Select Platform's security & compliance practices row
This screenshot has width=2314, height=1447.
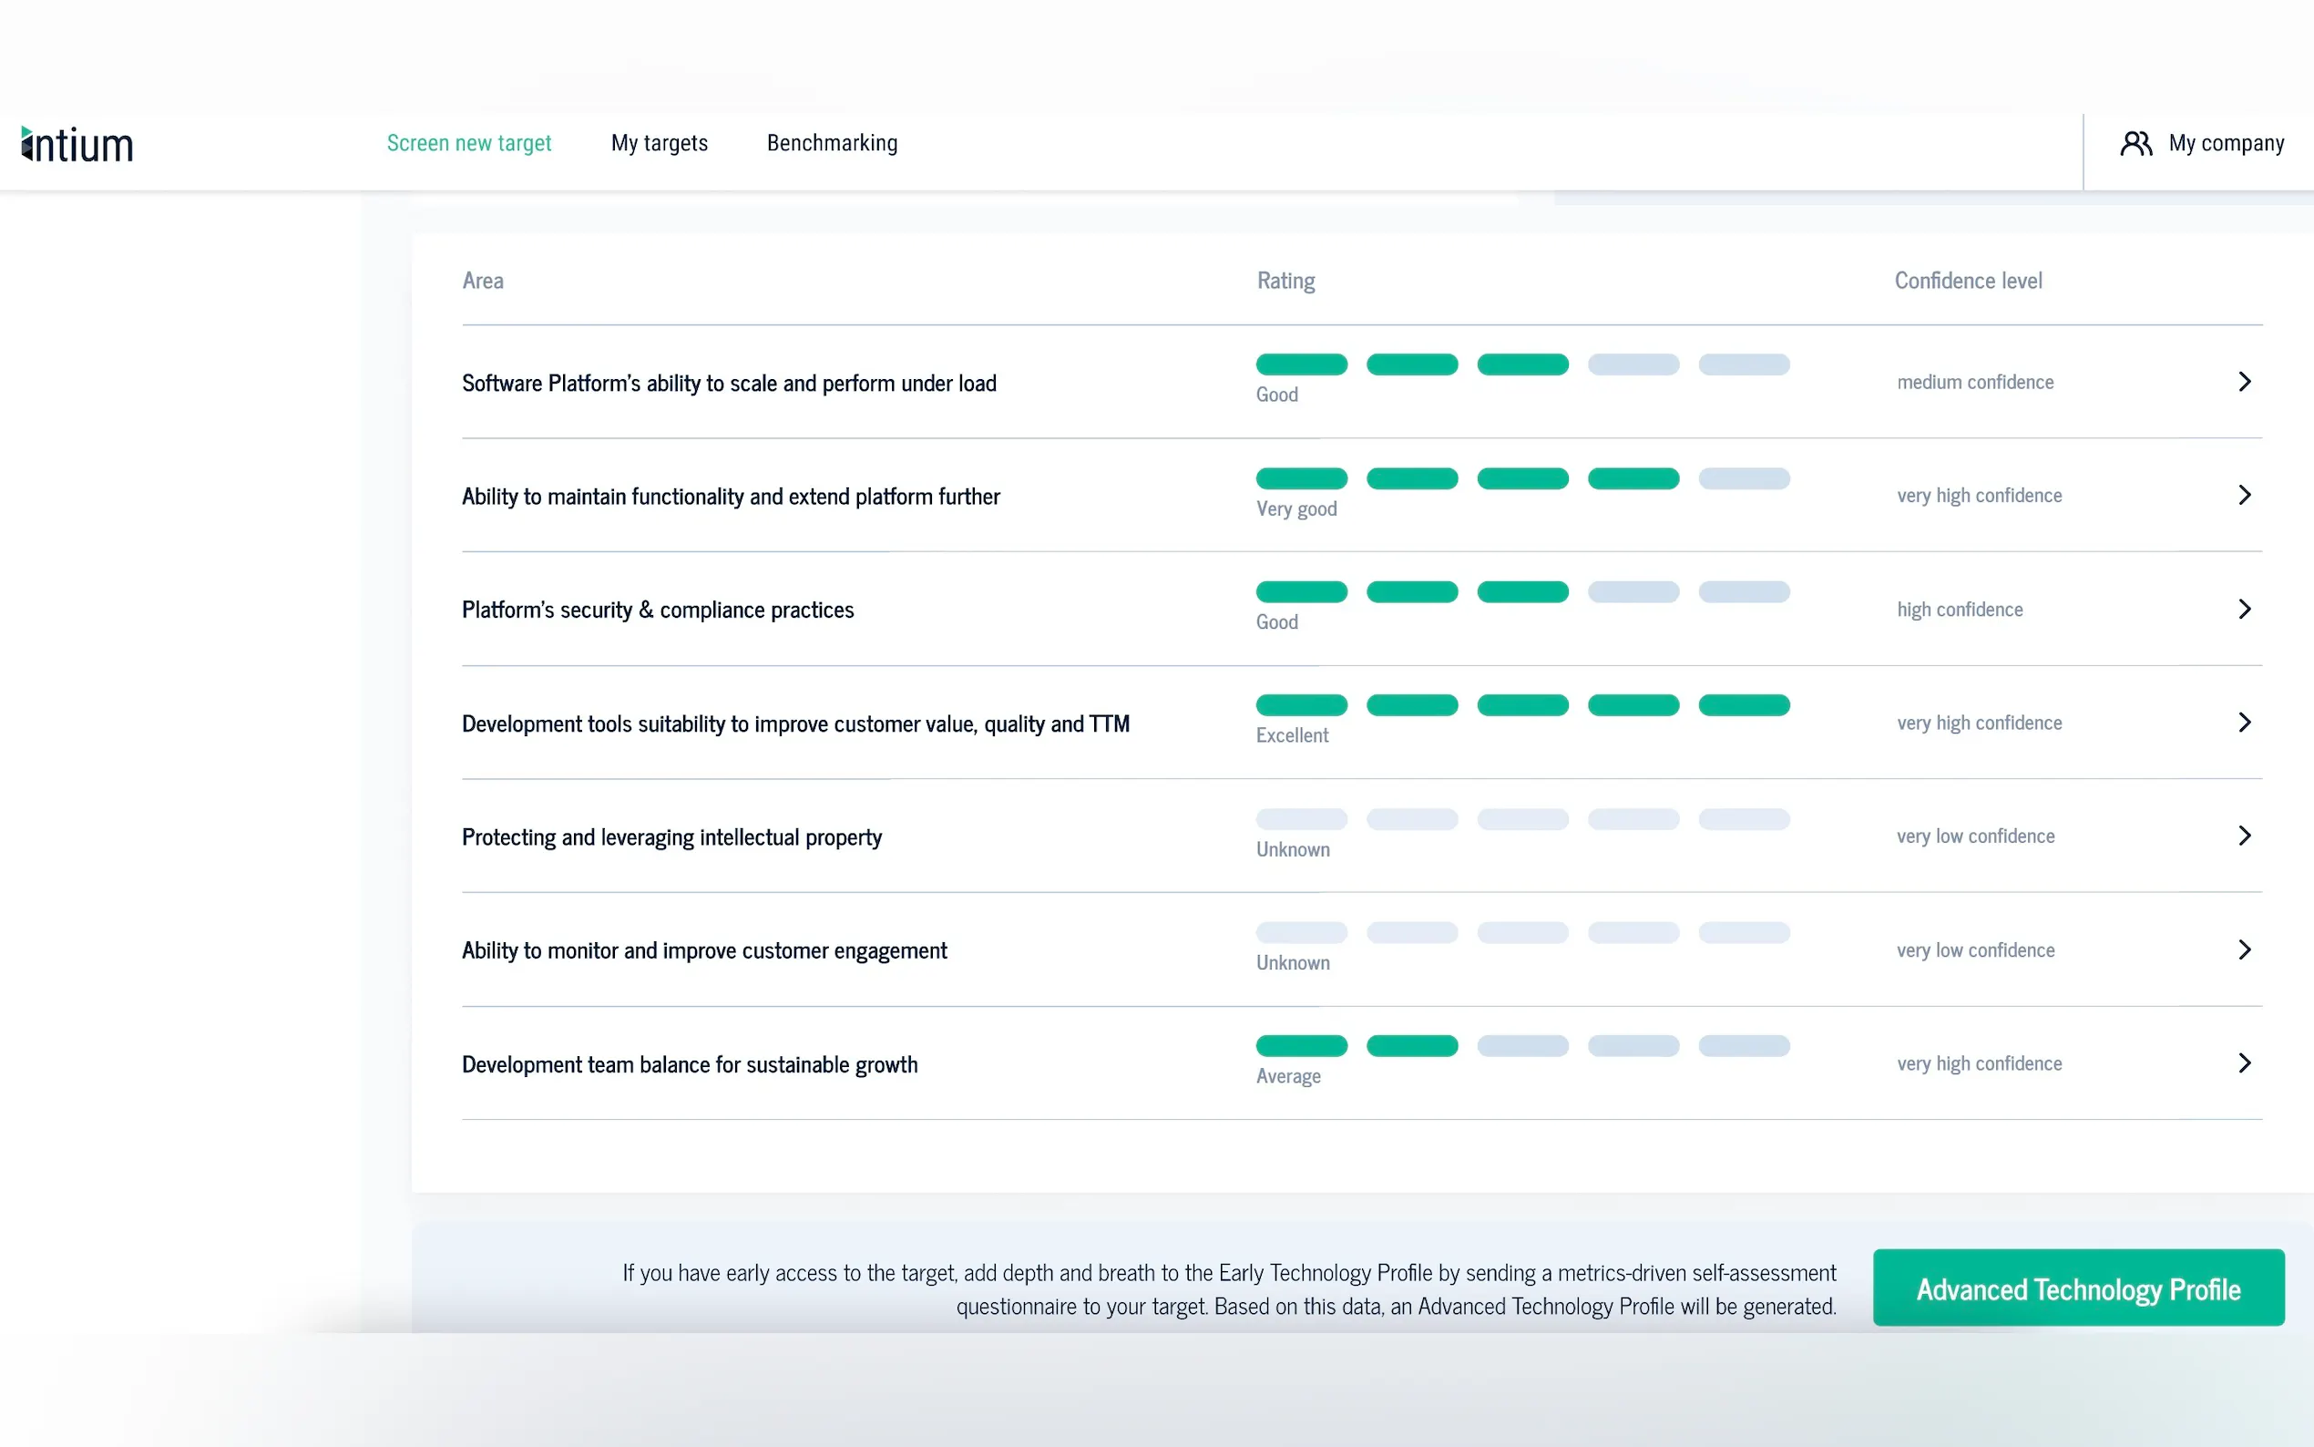[x=657, y=610]
